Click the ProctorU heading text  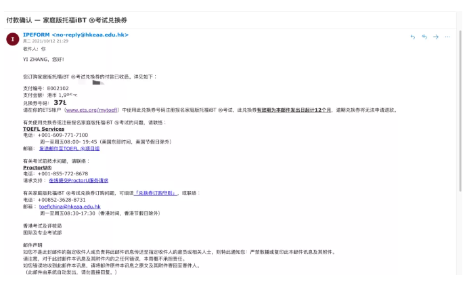(x=39, y=167)
